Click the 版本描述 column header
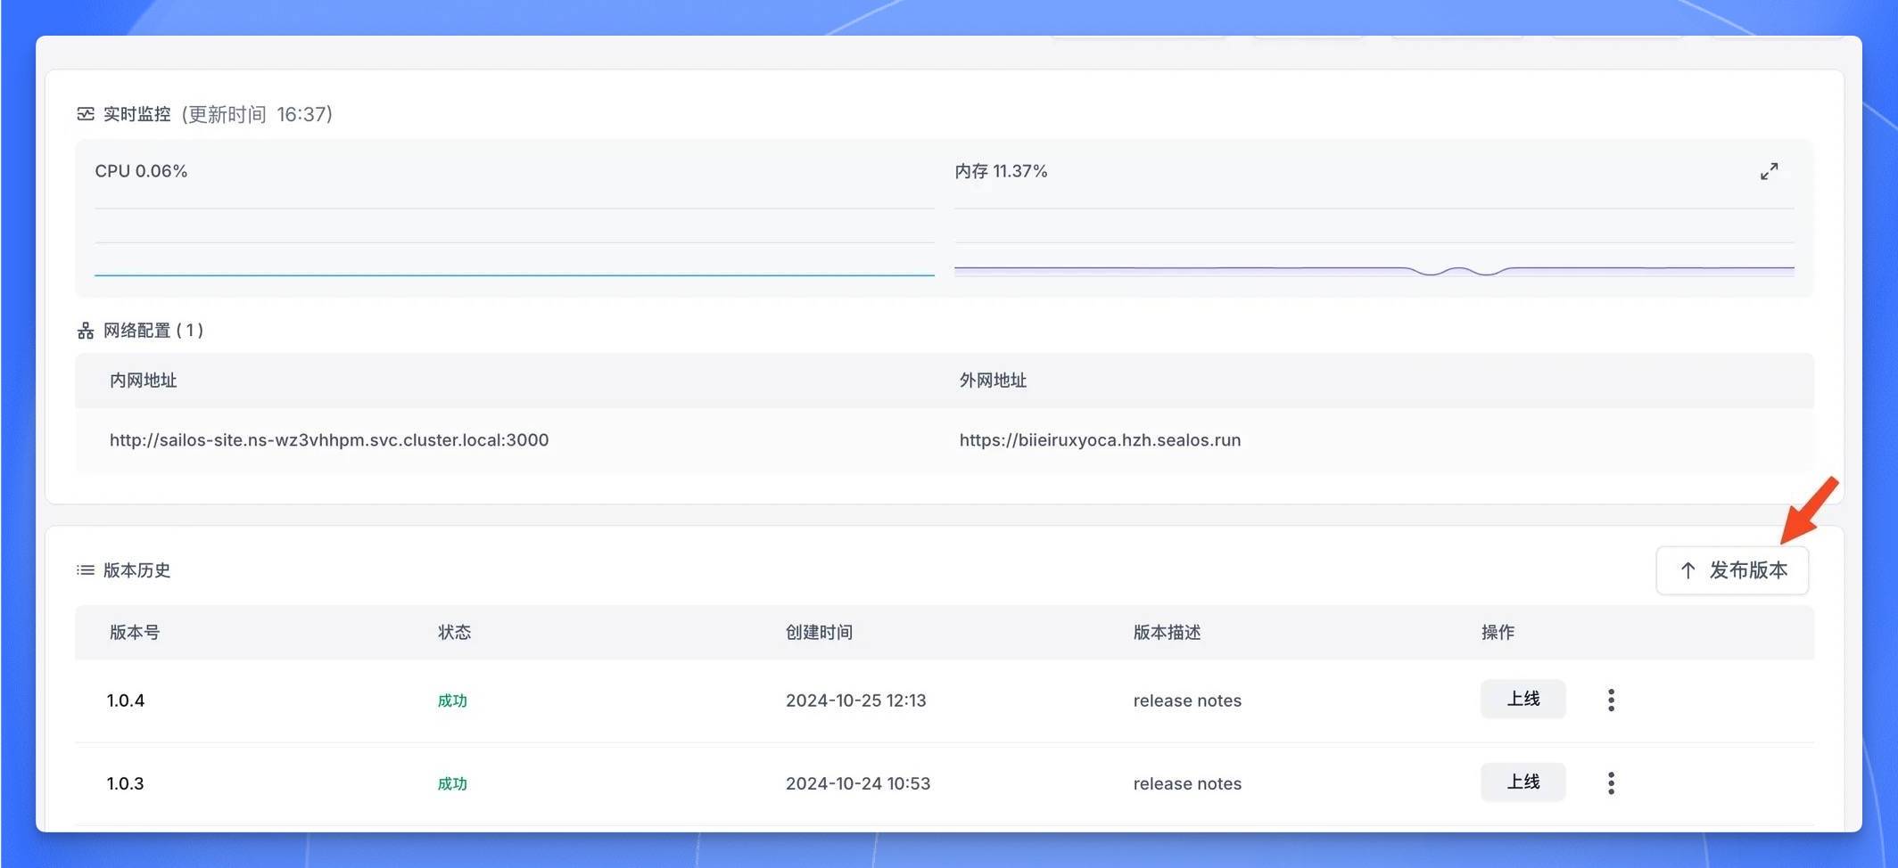This screenshot has height=868, width=1898. 1167,633
